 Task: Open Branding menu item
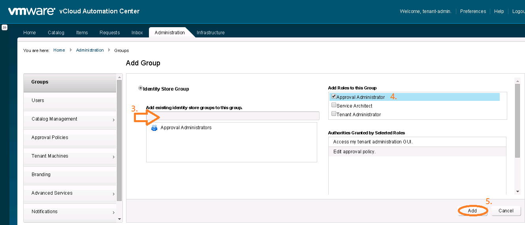[70, 175]
